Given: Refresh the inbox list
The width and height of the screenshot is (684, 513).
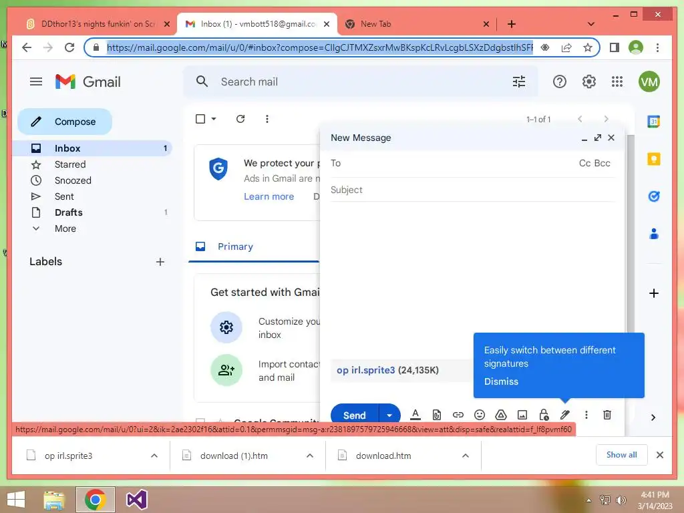Looking at the screenshot, I should [x=240, y=119].
